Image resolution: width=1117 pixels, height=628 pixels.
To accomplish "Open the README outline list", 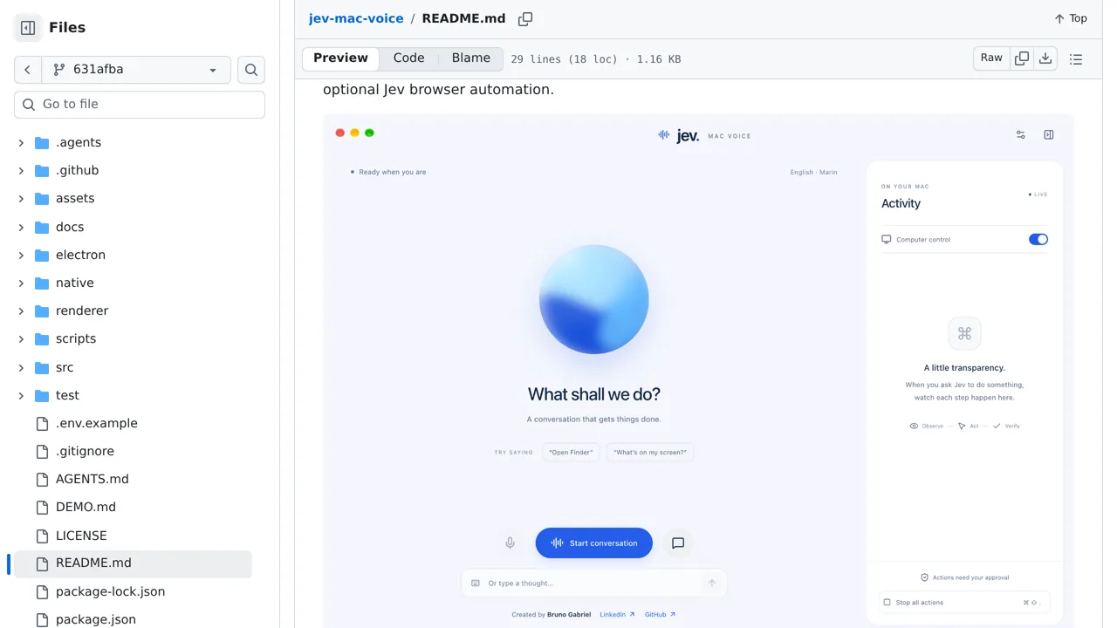I will tap(1076, 59).
